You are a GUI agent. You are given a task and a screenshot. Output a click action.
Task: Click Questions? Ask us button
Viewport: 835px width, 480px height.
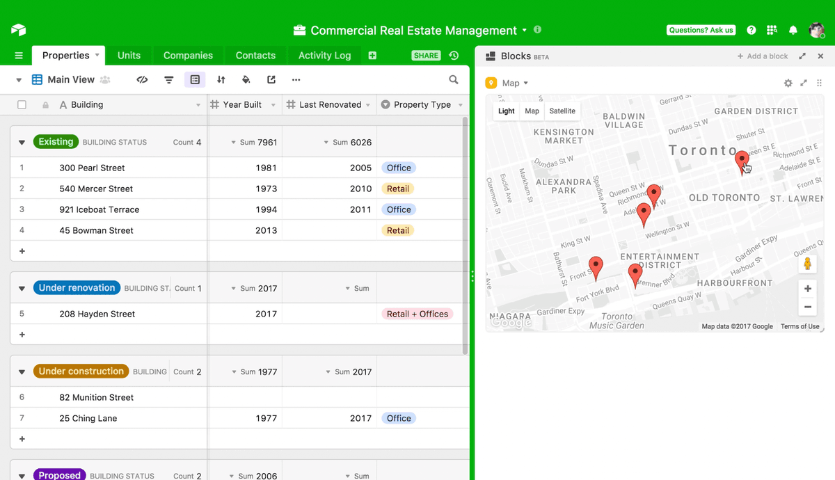[x=701, y=30]
